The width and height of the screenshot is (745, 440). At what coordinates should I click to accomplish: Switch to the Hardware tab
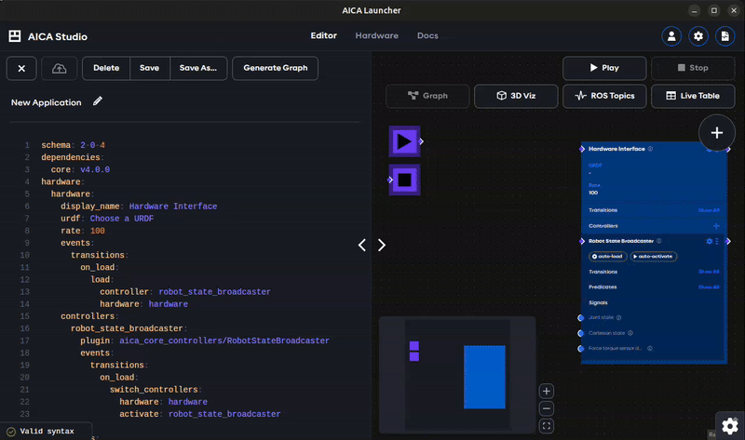(x=377, y=35)
